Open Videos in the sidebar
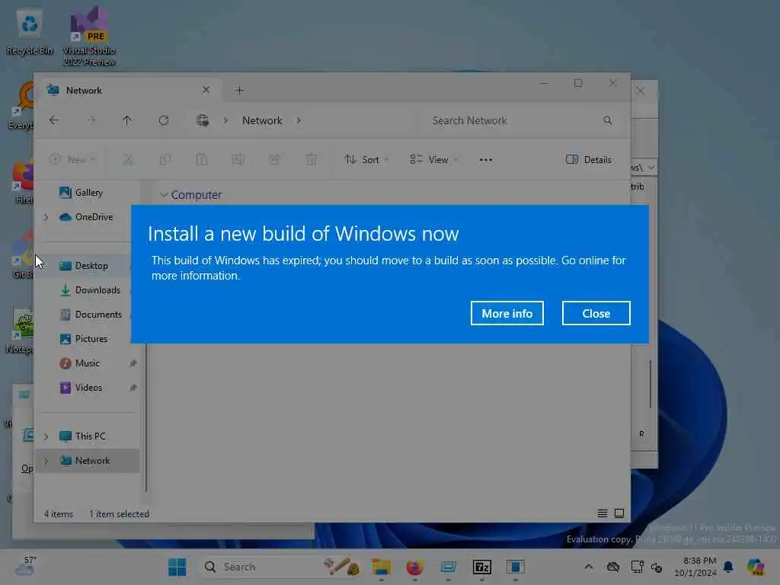 88,388
